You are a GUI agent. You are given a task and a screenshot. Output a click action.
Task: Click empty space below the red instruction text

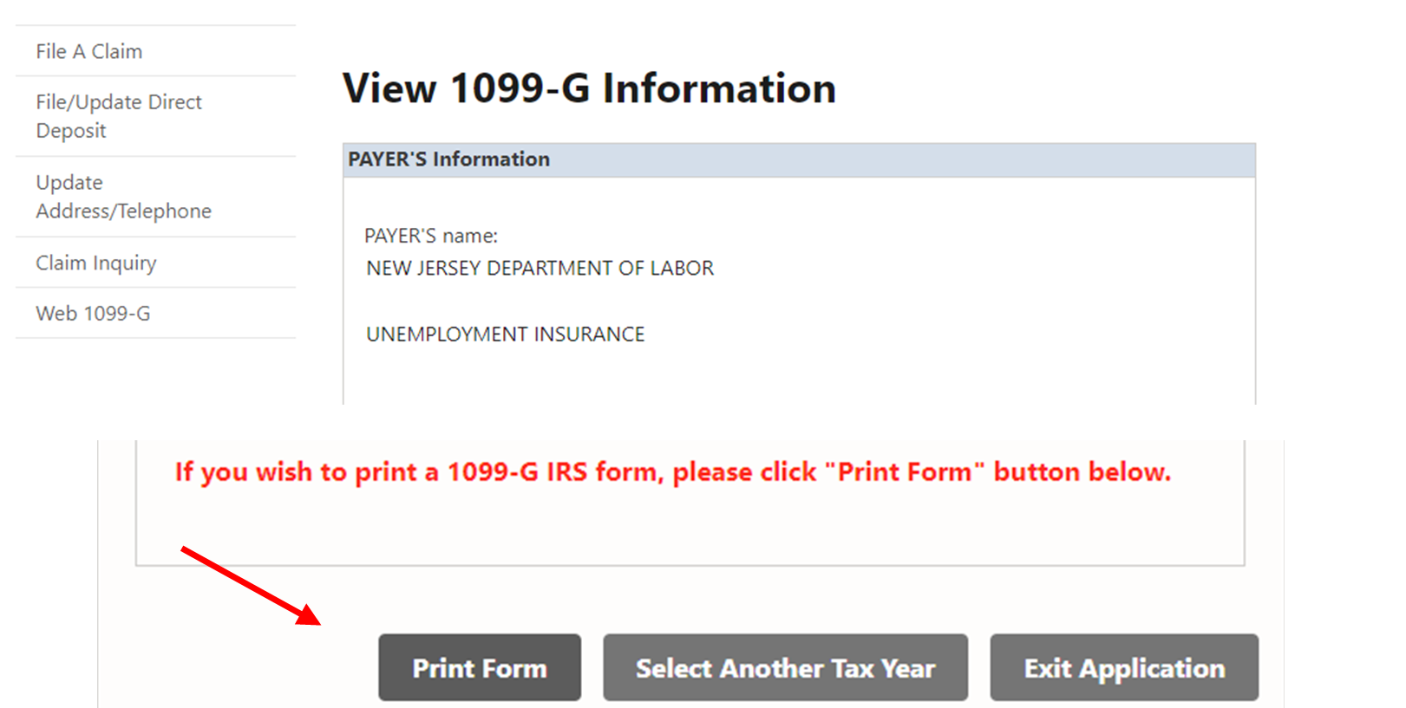(x=690, y=529)
